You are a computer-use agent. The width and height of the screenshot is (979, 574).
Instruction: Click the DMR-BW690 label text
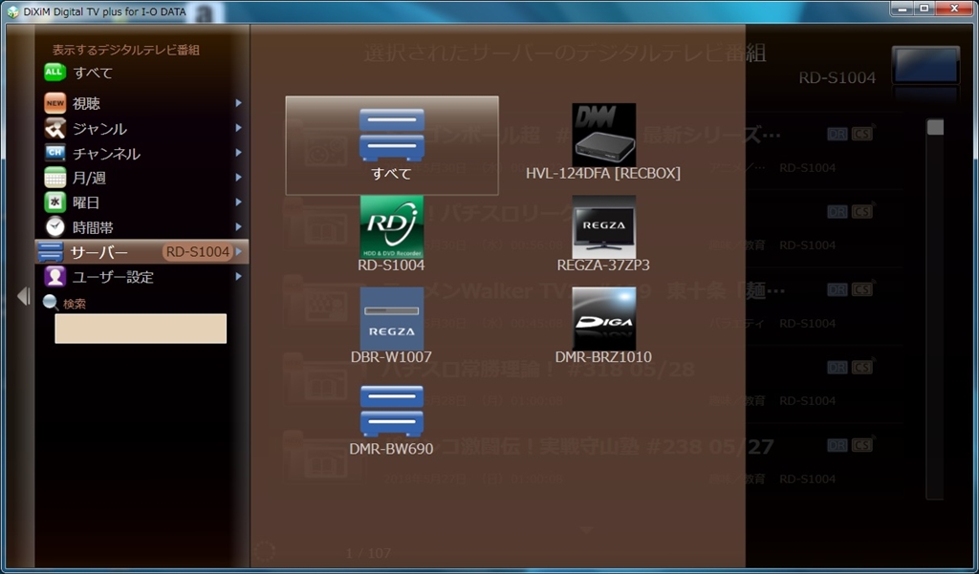[x=391, y=449]
